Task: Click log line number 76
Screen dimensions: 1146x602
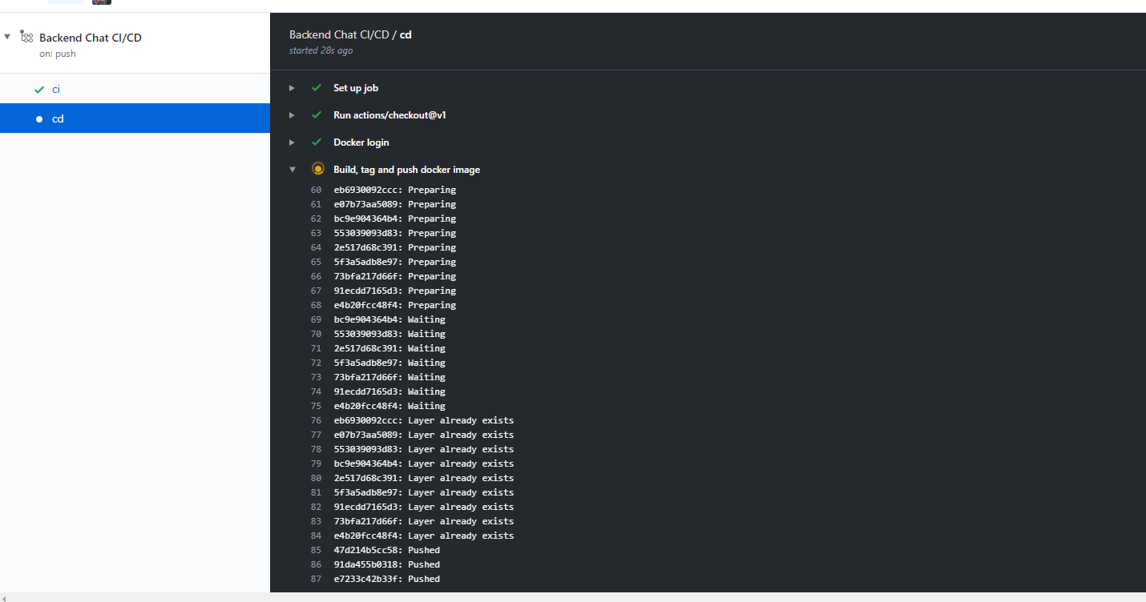Action: pyautogui.click(x=316, y=420)
